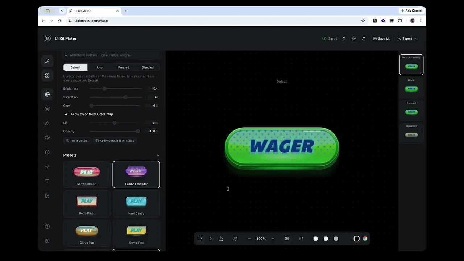Adjust the Opacity slider handle
Image resolution: width=464 pixels, height=261 pixels.
pos(138,131)
